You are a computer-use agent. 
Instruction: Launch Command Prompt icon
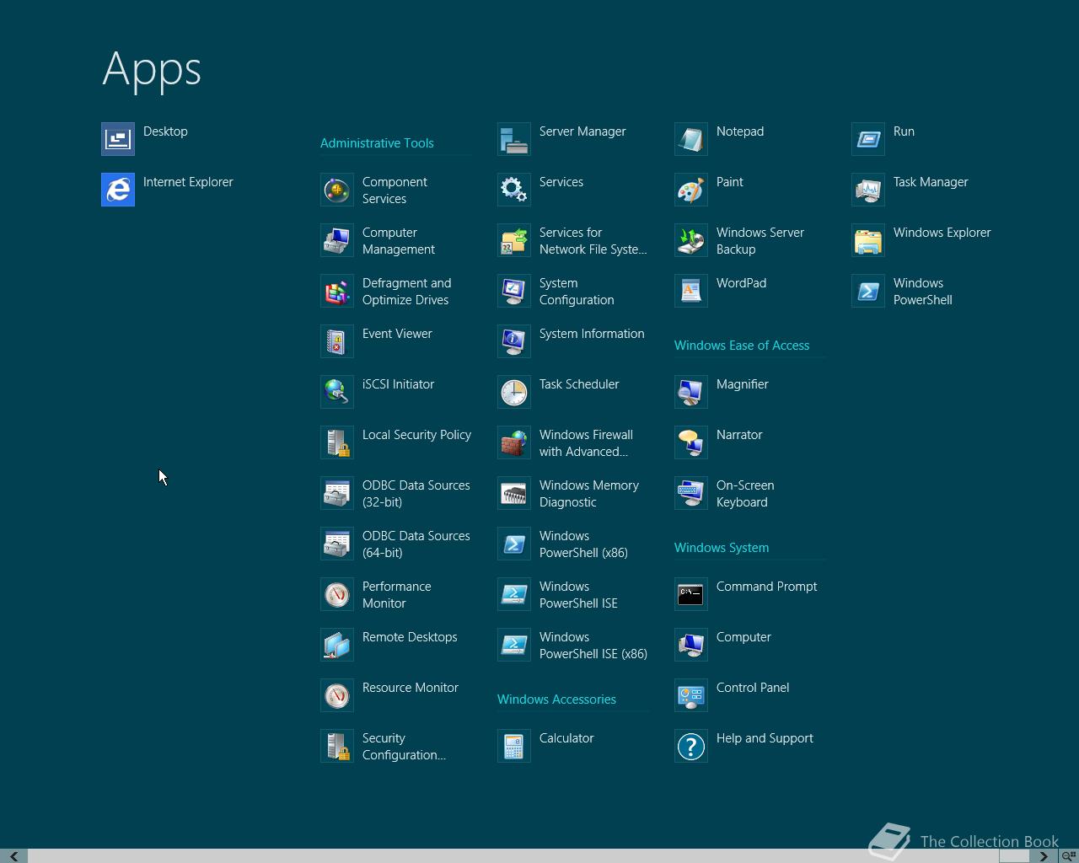[x=691, y=594]
